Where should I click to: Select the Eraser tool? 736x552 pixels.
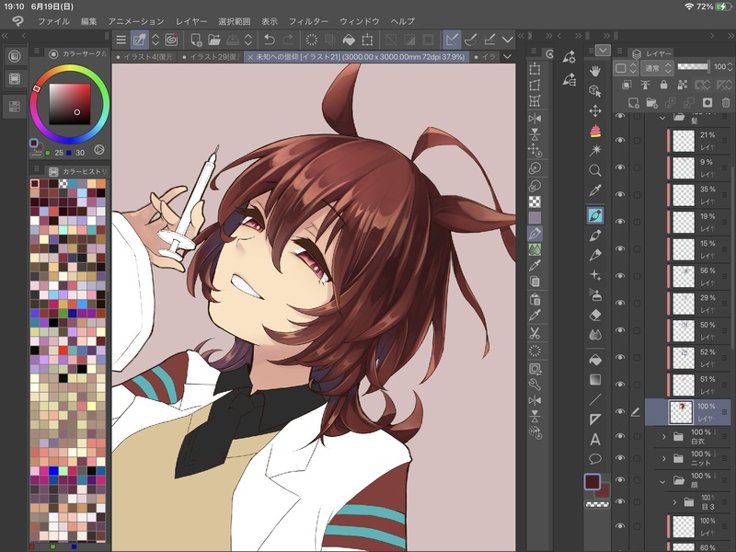(x=595, y=315)
